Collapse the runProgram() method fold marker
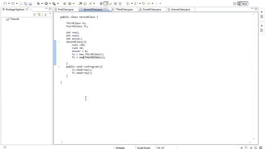 (x=59, y=67)
